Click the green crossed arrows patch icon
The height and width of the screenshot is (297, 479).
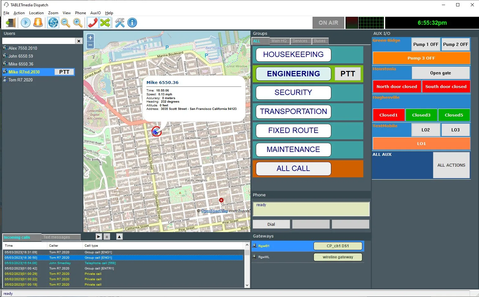click(105, 23)
